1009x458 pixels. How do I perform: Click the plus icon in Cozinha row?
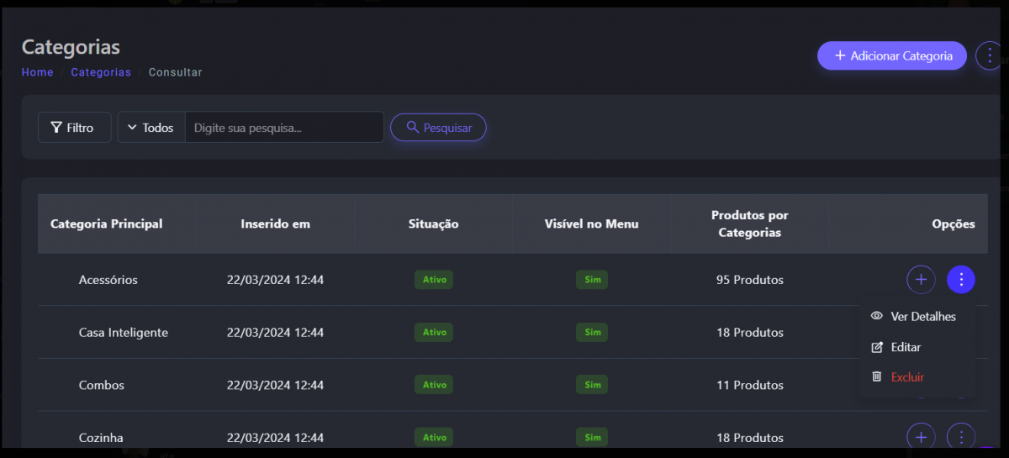pyautogui.click(x=921, y=436)
